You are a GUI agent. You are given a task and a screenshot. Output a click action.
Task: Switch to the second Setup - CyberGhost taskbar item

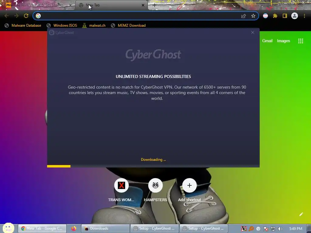tap(203, 228)
